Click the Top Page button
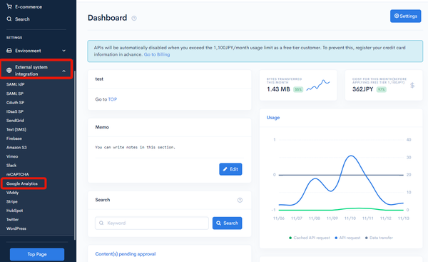The width and height of the screenshot is (428, 262). [x=37, y=254]
